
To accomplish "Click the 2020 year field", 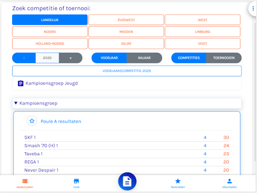I will [47, 58].
